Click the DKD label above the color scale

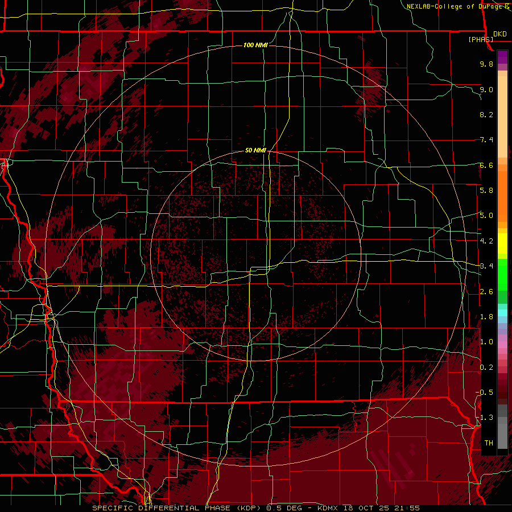(500, 34)
